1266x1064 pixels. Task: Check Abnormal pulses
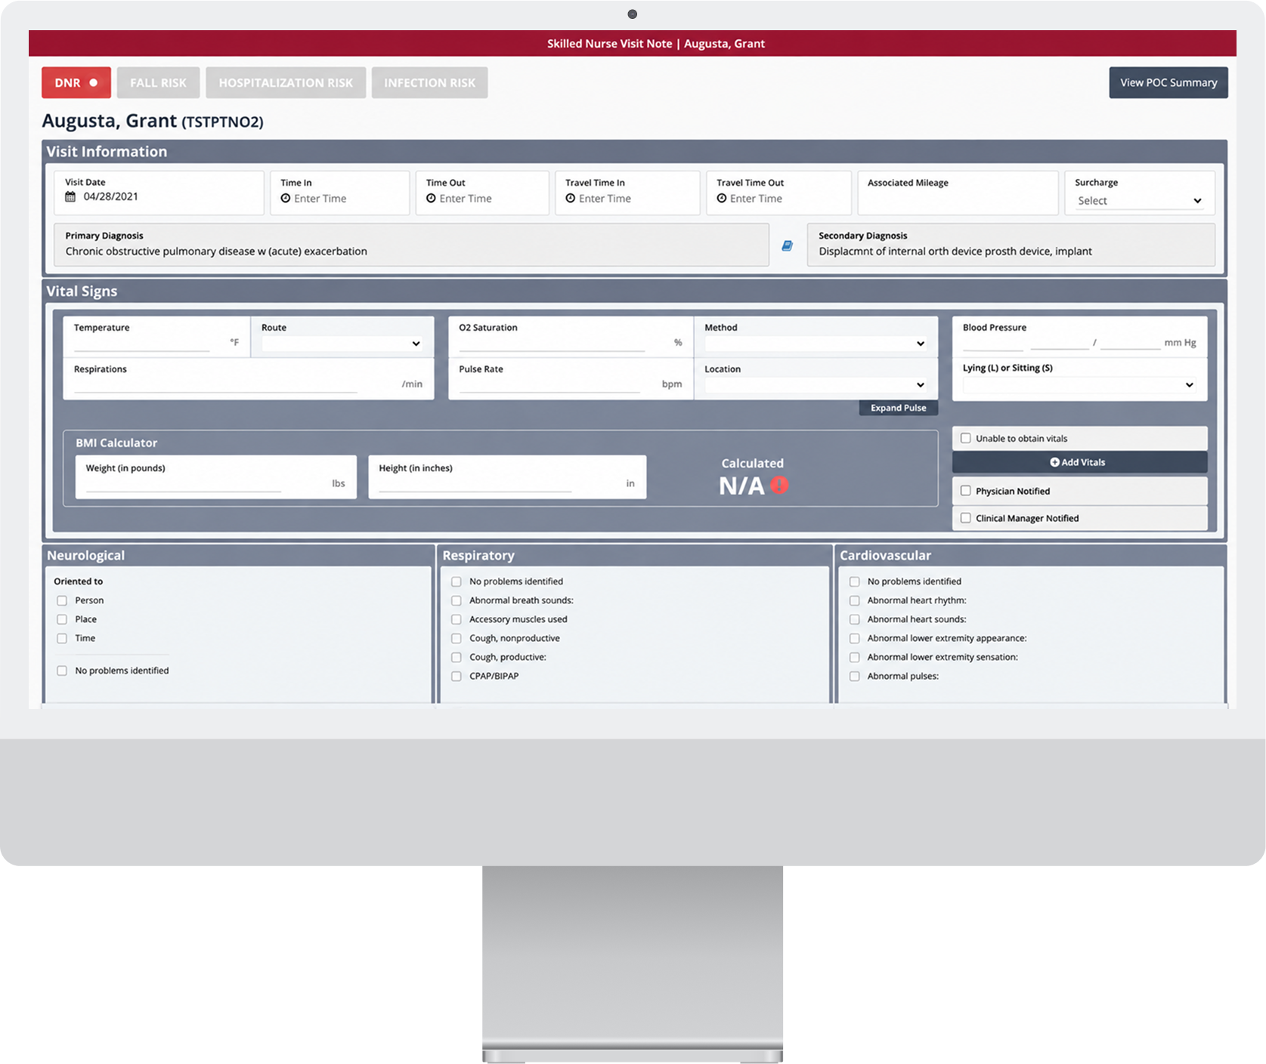click(x=855, y=676)
